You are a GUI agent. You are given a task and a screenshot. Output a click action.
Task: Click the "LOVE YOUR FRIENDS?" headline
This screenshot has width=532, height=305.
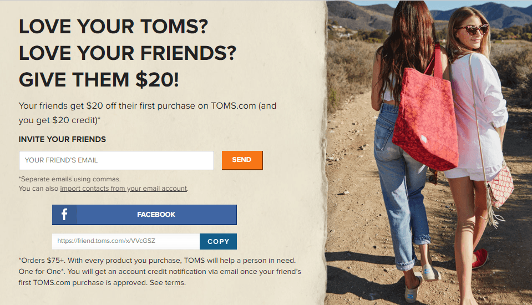(128, 53)
